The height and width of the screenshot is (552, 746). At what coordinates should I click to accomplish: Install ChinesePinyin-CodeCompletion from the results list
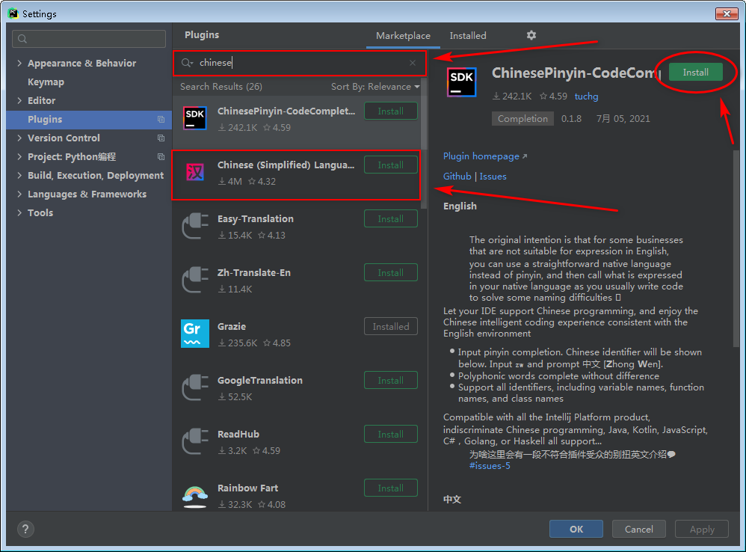(391, 111)
